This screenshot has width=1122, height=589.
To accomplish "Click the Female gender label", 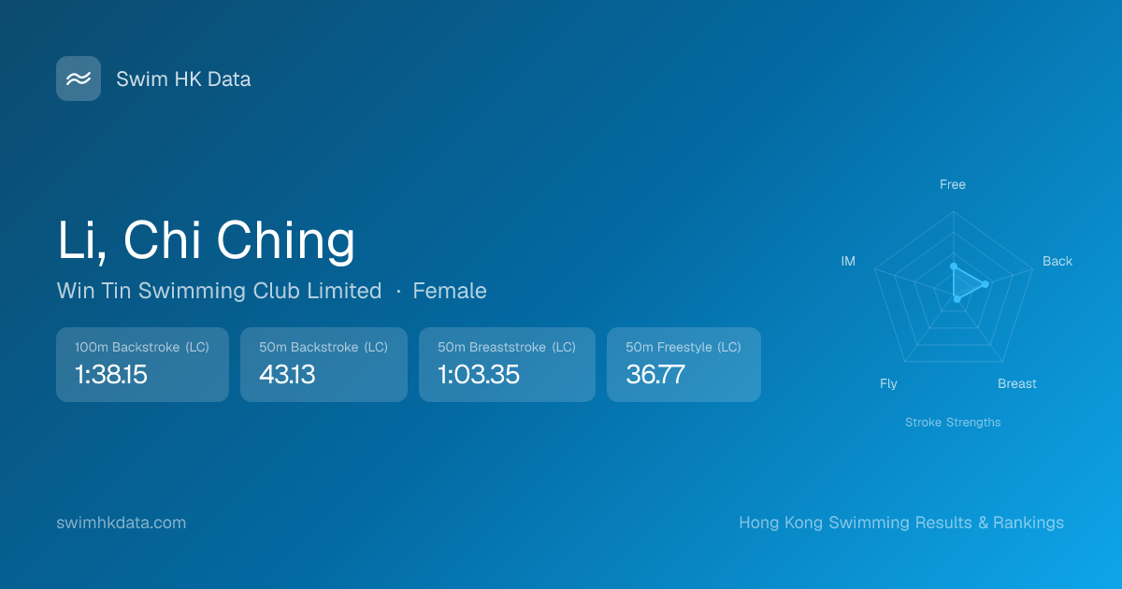I will pyautogui.click(x=450, y=291).
